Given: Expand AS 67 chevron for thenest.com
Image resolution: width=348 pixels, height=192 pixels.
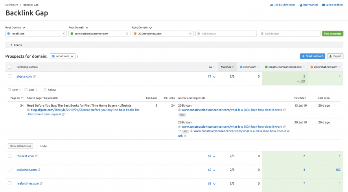Looking at the screenshot, I should pyautogui.click(x=214, y=156).
